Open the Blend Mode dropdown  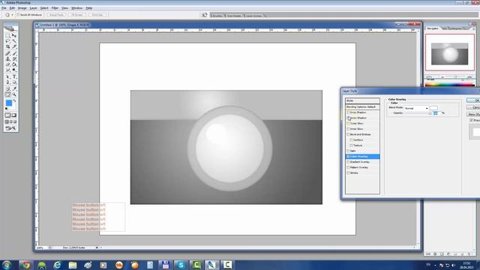pos(417,108)
